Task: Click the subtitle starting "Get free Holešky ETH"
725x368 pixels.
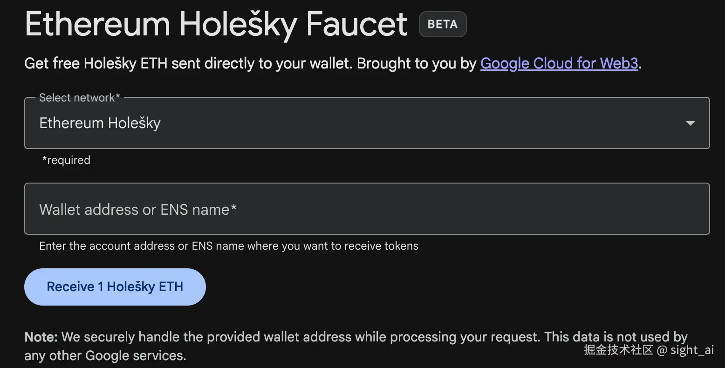Action: click(186, 63)
